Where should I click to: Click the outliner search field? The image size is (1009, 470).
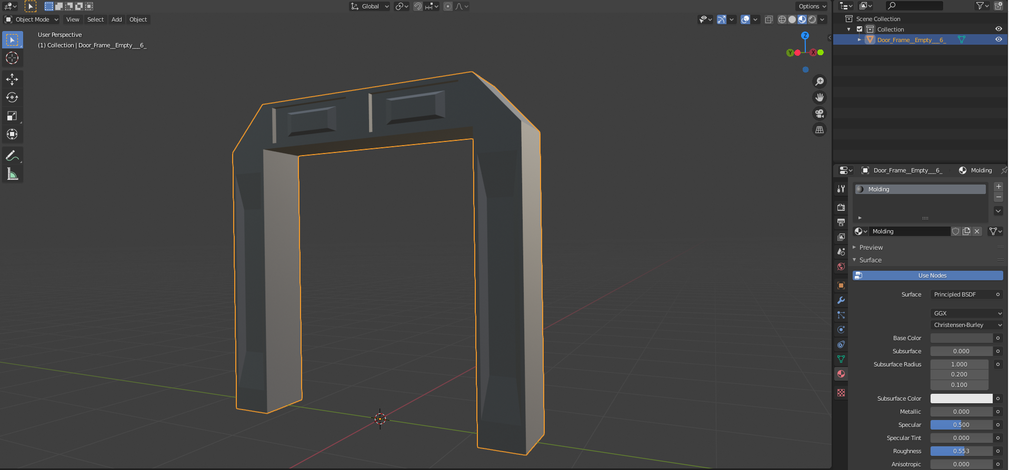915,6
